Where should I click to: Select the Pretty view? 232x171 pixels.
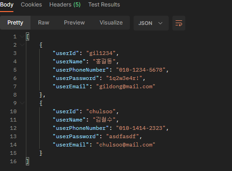coord(15,23)
